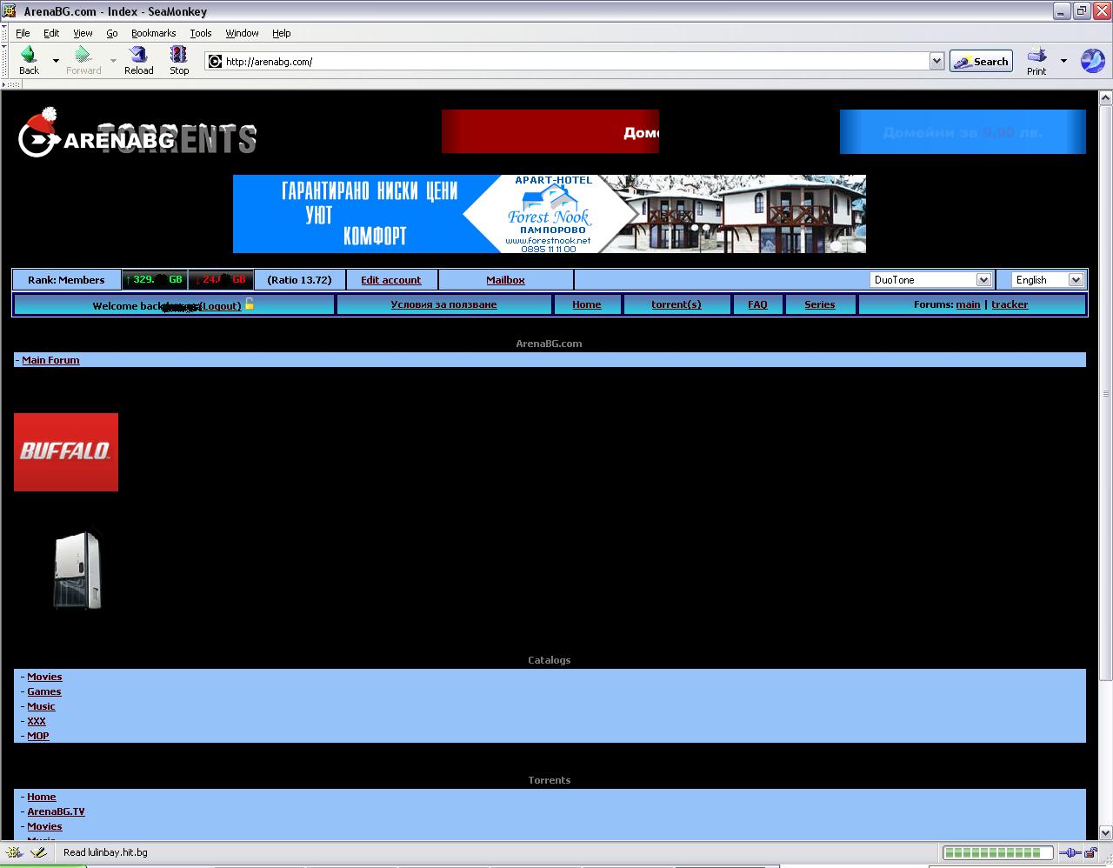Open the ArenaBG.TV link

(x=56, y=811)
